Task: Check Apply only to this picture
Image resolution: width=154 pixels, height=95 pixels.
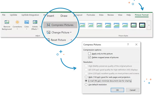Action: point(89,54)
